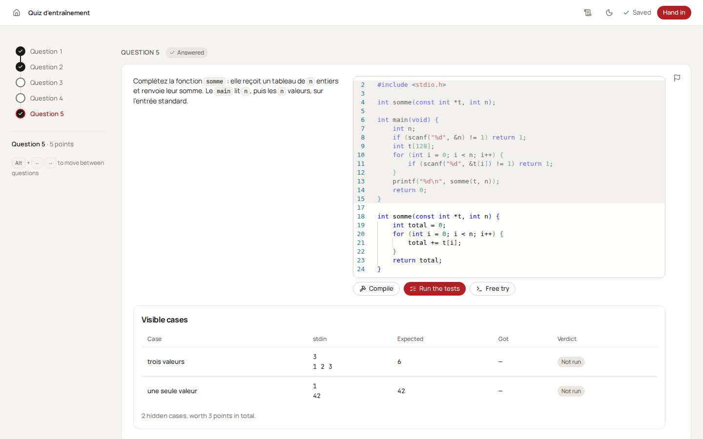The image size is (703, 439).
Task: Click the 'Verdict' column header
Action: point(567,339)
